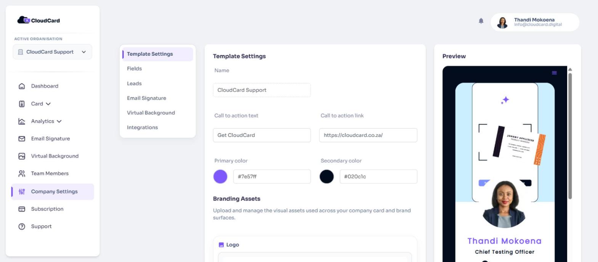
Task: Click the Team Members people icon
Action: point(22,174)
